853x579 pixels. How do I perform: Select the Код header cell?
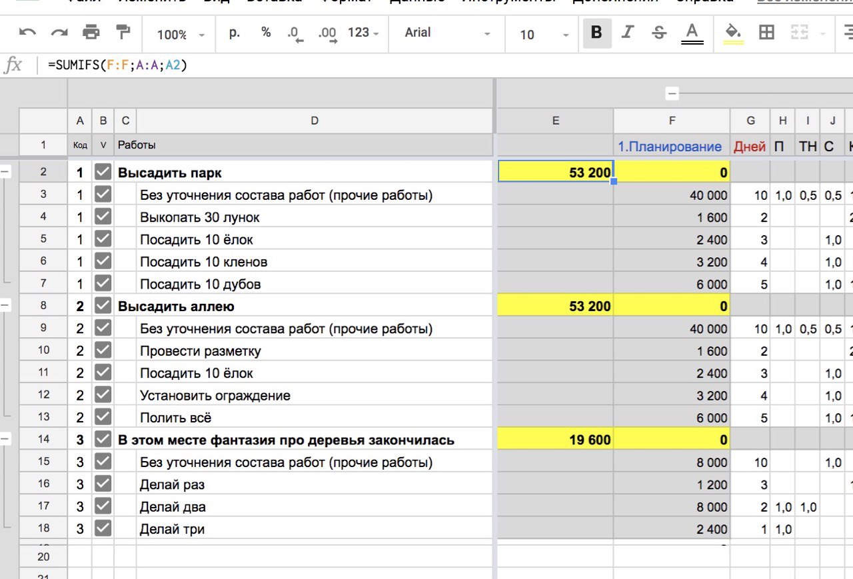[x=80, y=145]
